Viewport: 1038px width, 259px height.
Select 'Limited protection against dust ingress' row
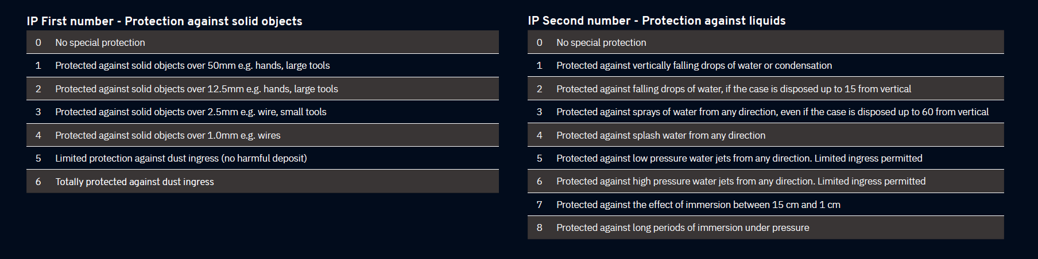click(x=181, y=158)
